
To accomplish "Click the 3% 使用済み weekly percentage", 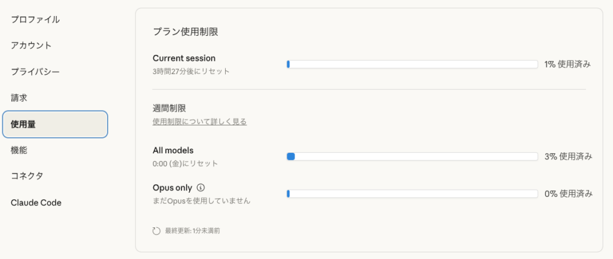I will click(x=568, y=156).
